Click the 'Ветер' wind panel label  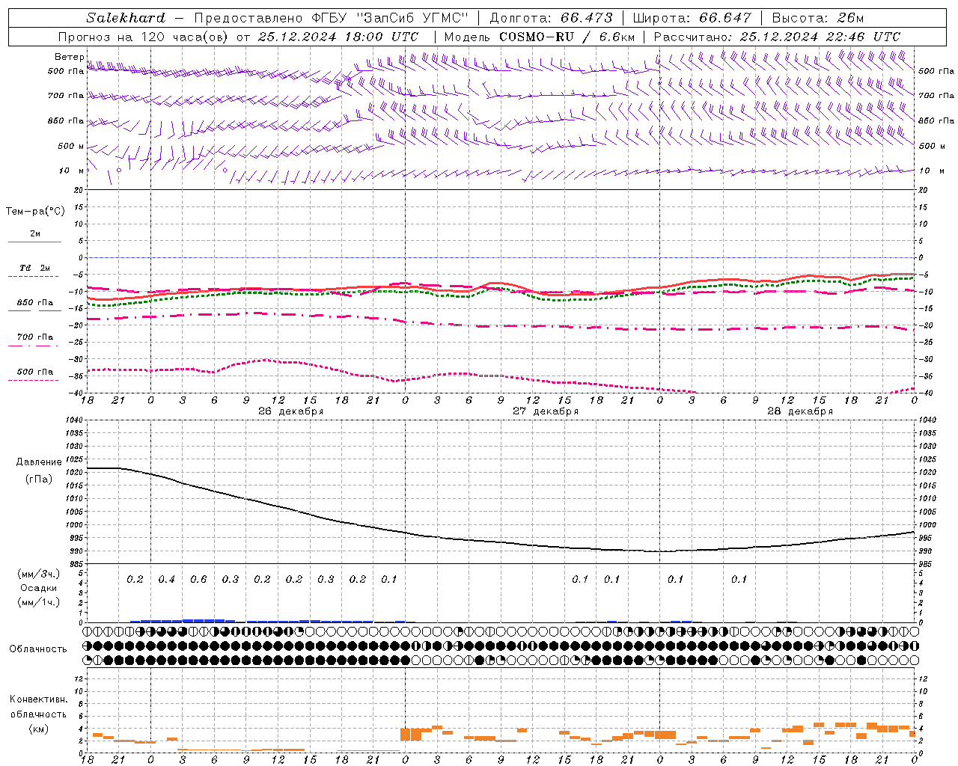pos(70,57)
